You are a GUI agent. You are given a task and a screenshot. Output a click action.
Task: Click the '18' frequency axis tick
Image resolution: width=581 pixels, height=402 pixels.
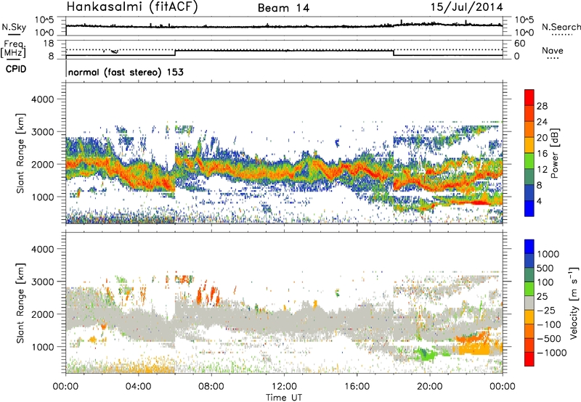[x=49, y=44]
